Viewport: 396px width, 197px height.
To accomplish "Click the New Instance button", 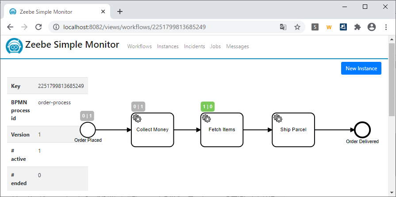I will click(x=361, y=68).
